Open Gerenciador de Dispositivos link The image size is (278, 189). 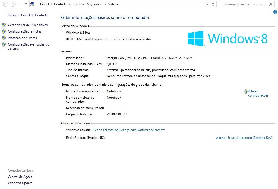pos(28,25)
